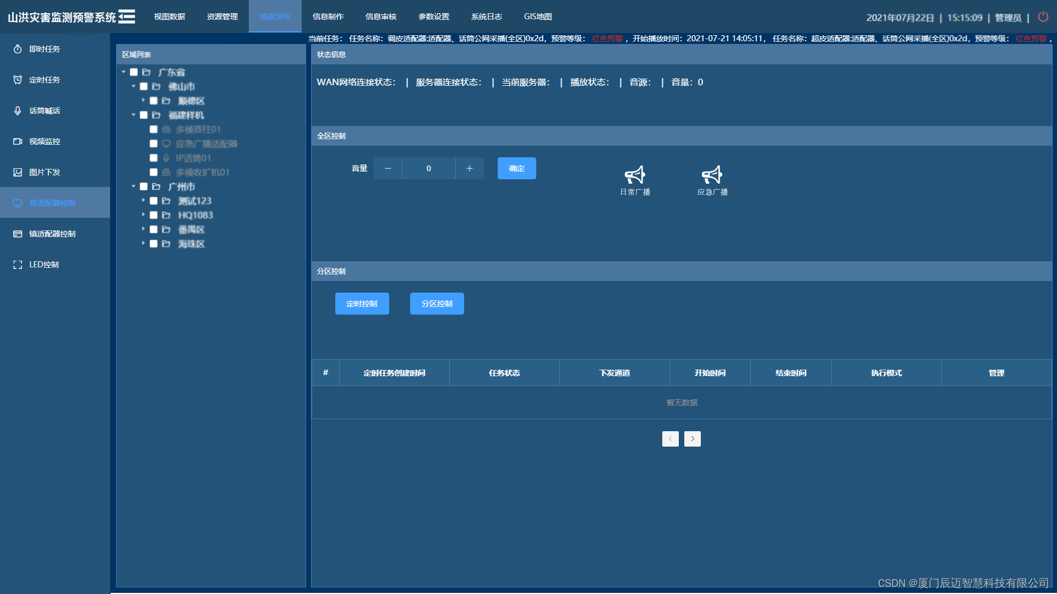Viewport: 1057px width, 594px height.
Task: Check the 广东省 checkbox
Action: point(134,72)
